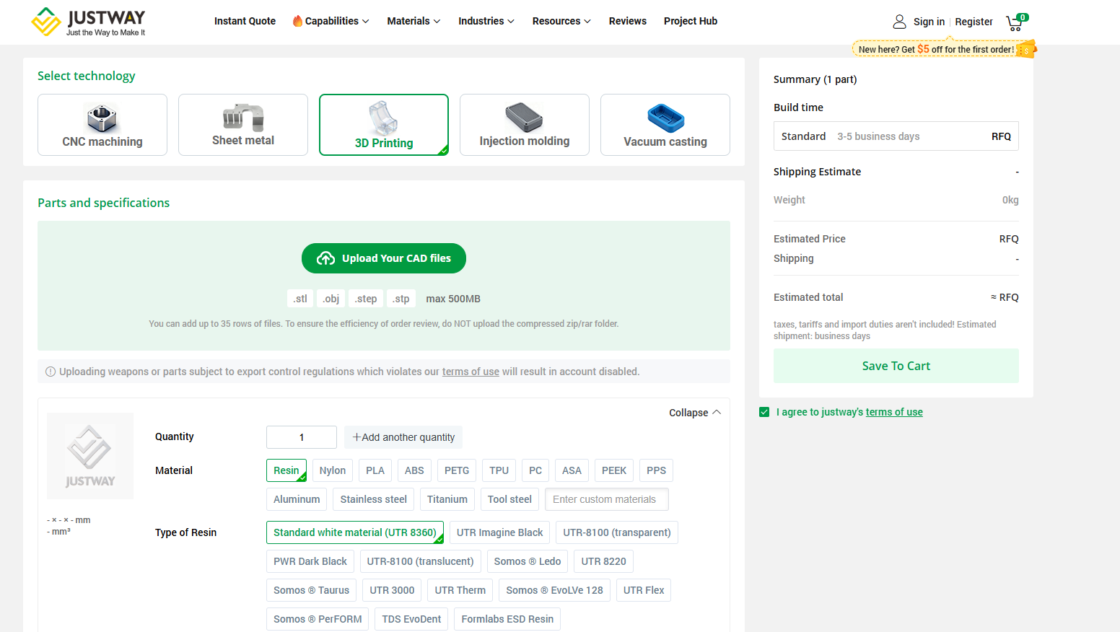The height and width of the screenshot is (632, 1120).
Task: Choose PPS material option
Action: point(657,470)
